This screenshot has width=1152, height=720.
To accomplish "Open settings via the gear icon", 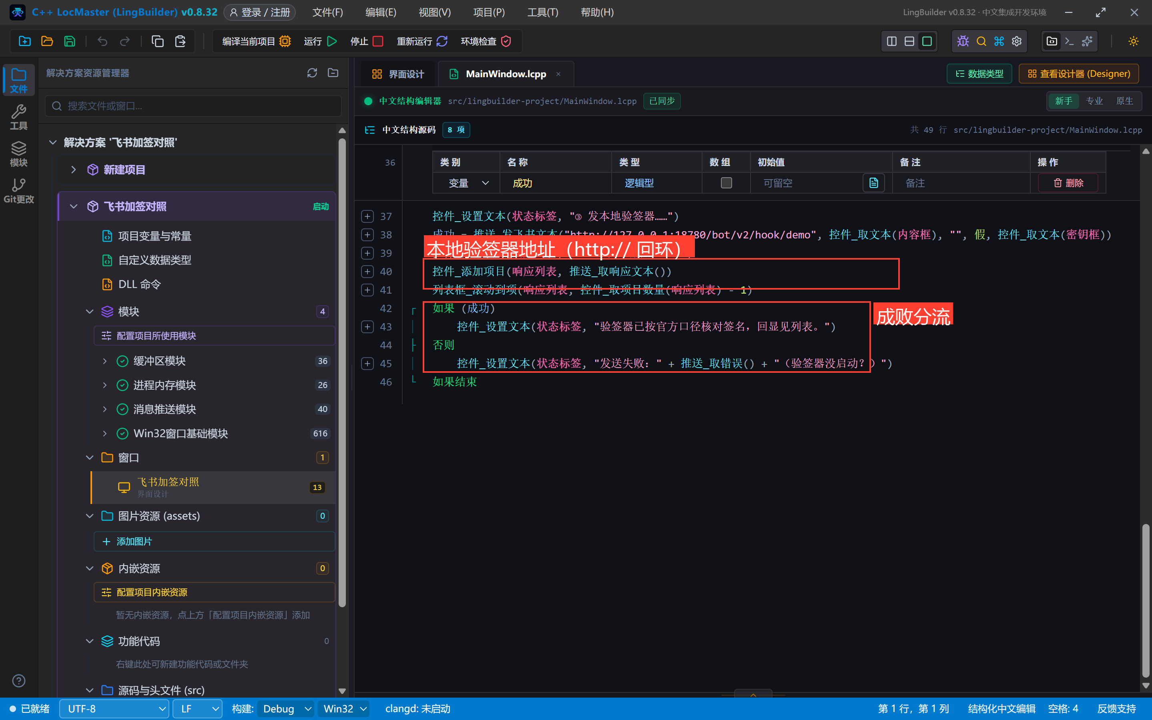I will pyautogui.click(x=1017, y=42).
